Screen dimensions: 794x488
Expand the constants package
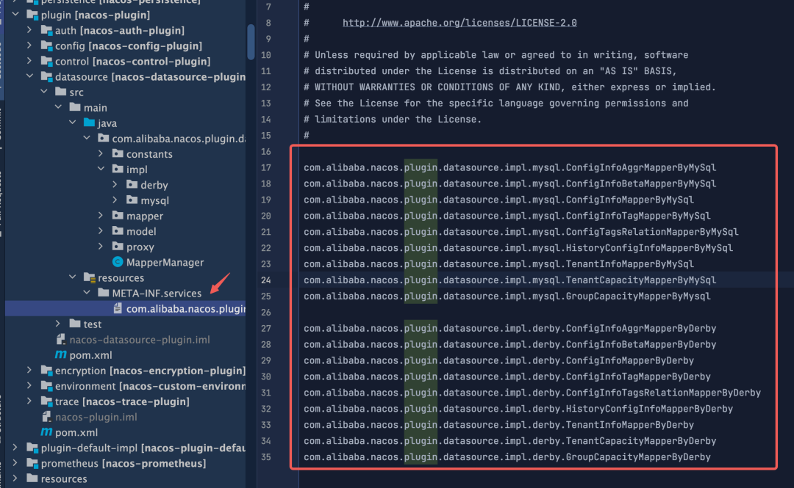[x=101, y=154]
